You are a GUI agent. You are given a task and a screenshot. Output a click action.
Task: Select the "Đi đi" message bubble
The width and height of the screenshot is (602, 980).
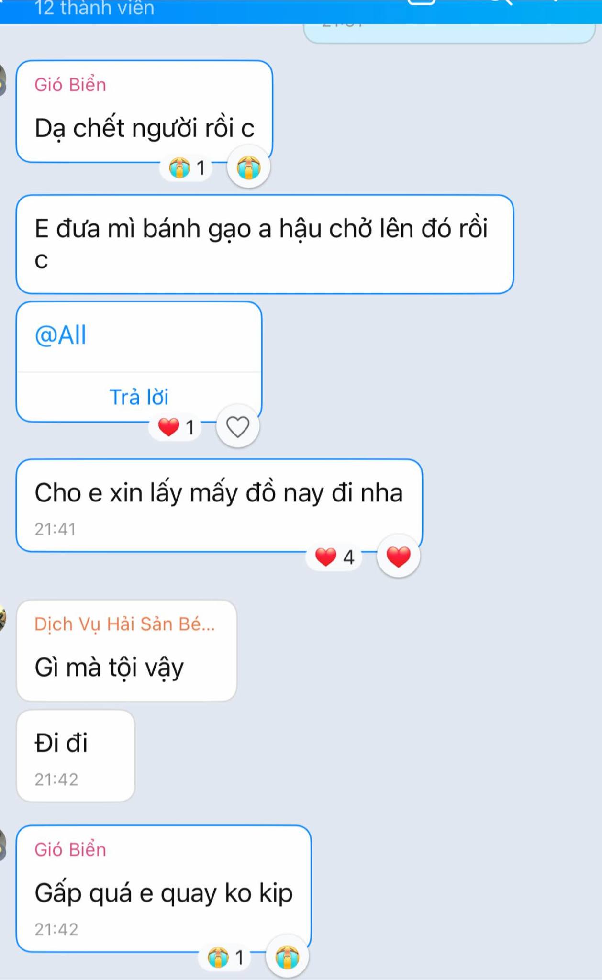coord(76,756)
